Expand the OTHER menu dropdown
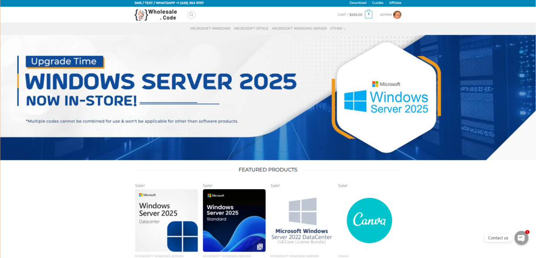 tap(338, 29)
